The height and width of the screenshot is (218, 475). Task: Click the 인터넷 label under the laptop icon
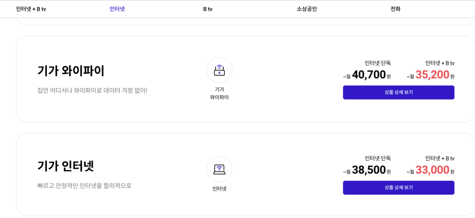219,189
